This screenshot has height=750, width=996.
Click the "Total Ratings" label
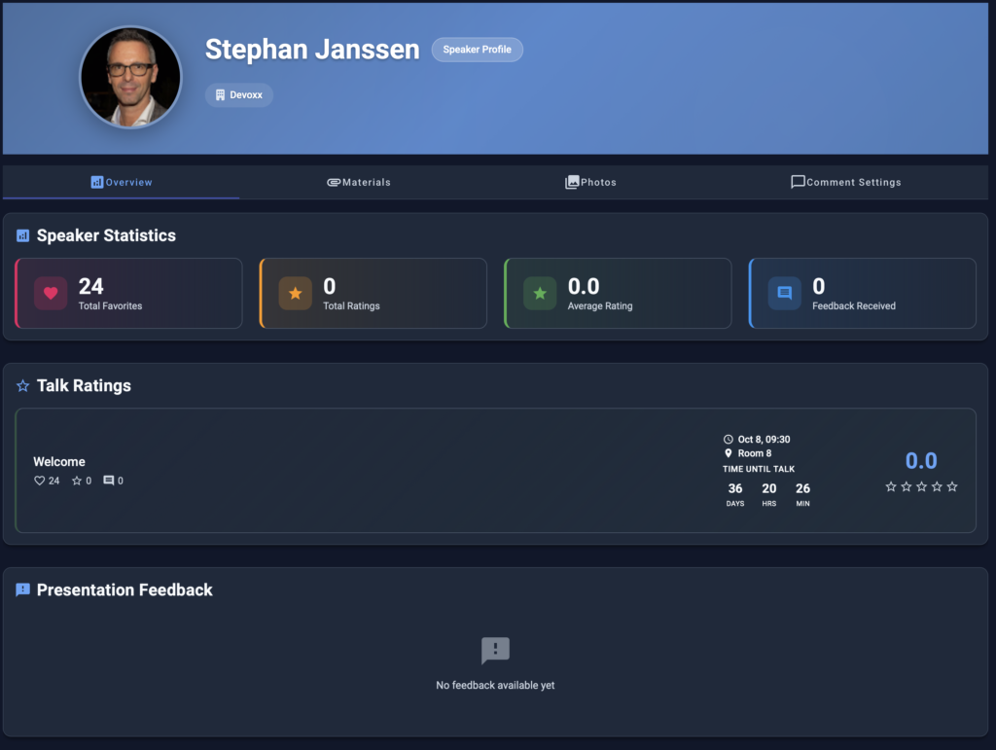coord(351,306)
